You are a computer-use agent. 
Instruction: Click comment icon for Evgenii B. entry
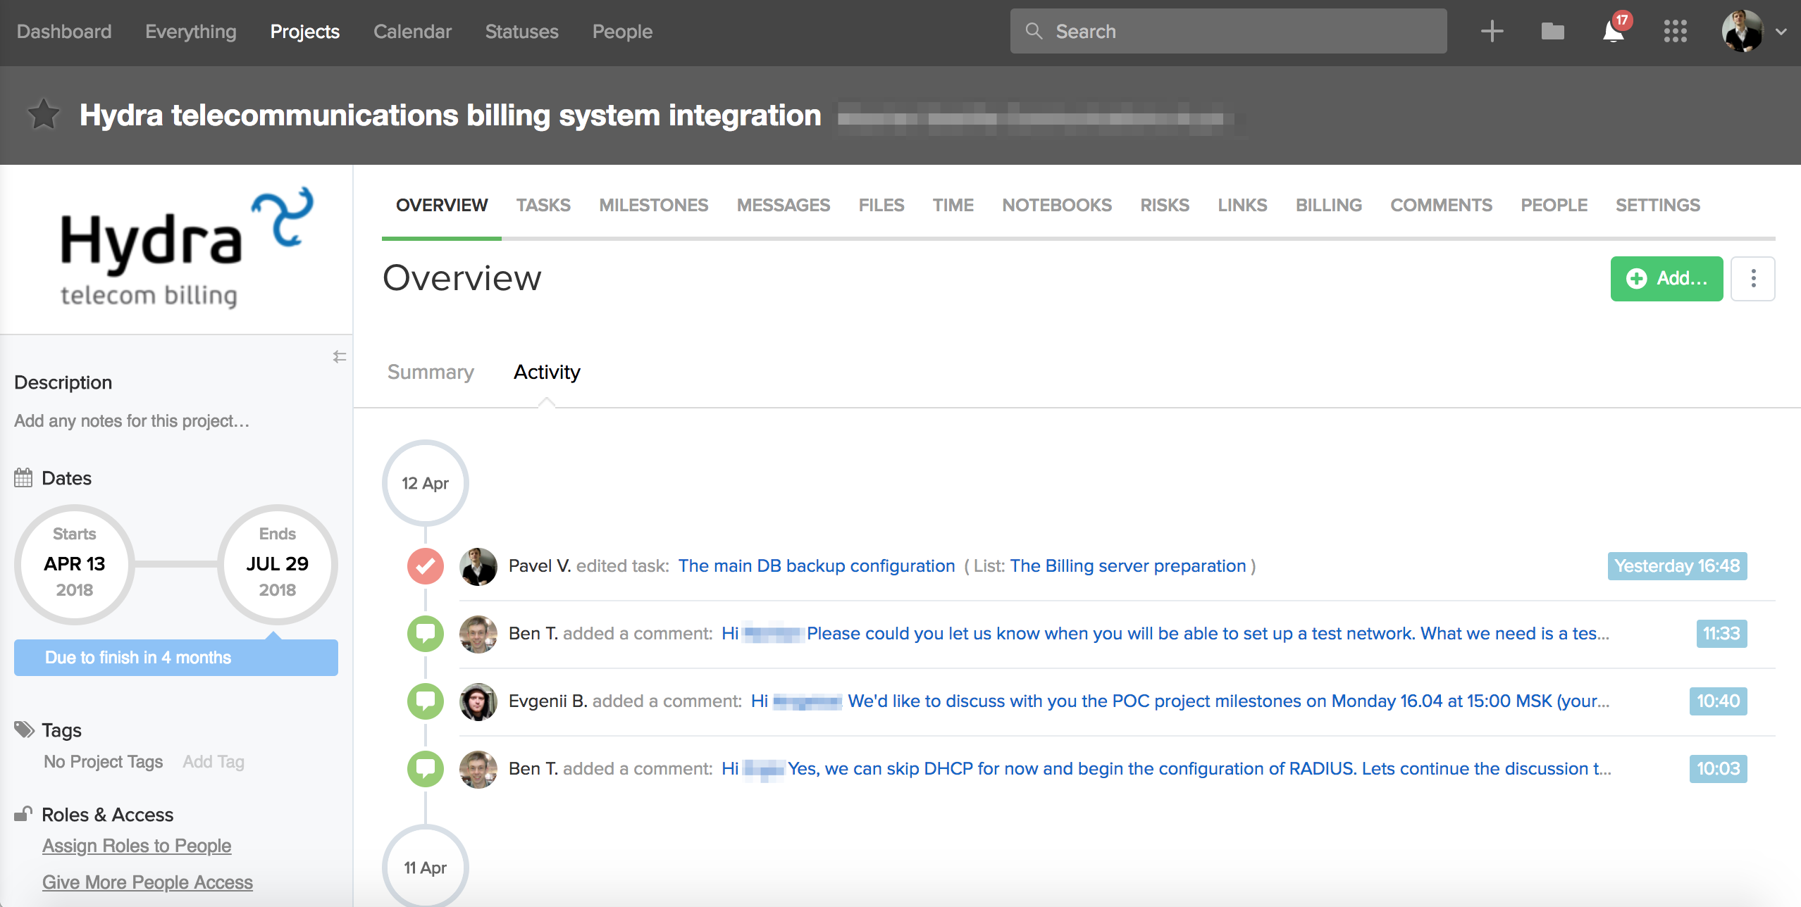pos(426,701)
